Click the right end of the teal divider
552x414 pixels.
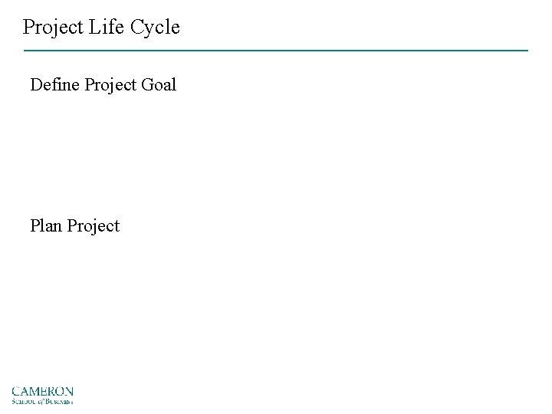point(526,51)
